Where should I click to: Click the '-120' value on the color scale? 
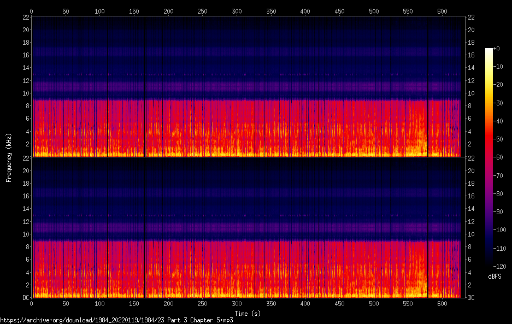(499, 266)
